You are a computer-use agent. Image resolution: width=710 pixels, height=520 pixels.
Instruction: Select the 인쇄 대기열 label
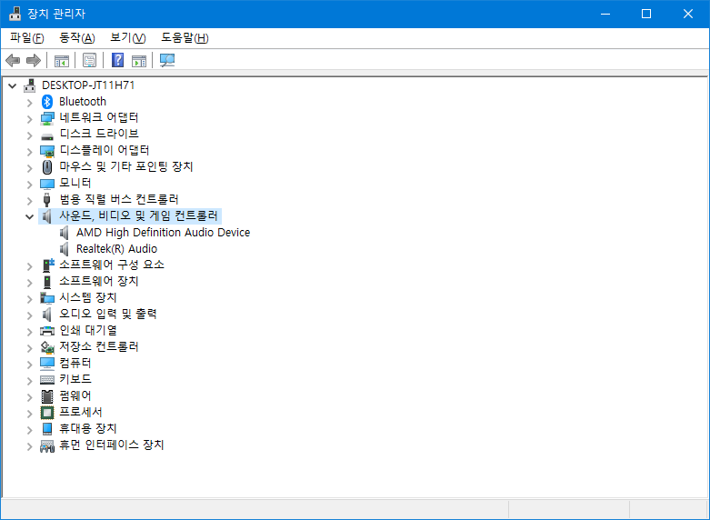click(x=88, y=330)
